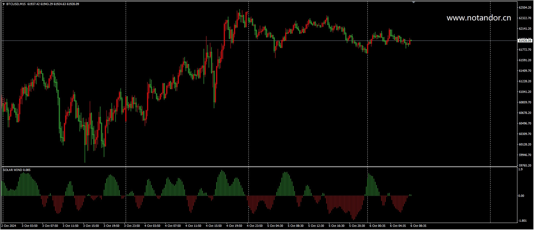Click the one-click trading arrow beside BTCUSD,M15

pos(4,4)
